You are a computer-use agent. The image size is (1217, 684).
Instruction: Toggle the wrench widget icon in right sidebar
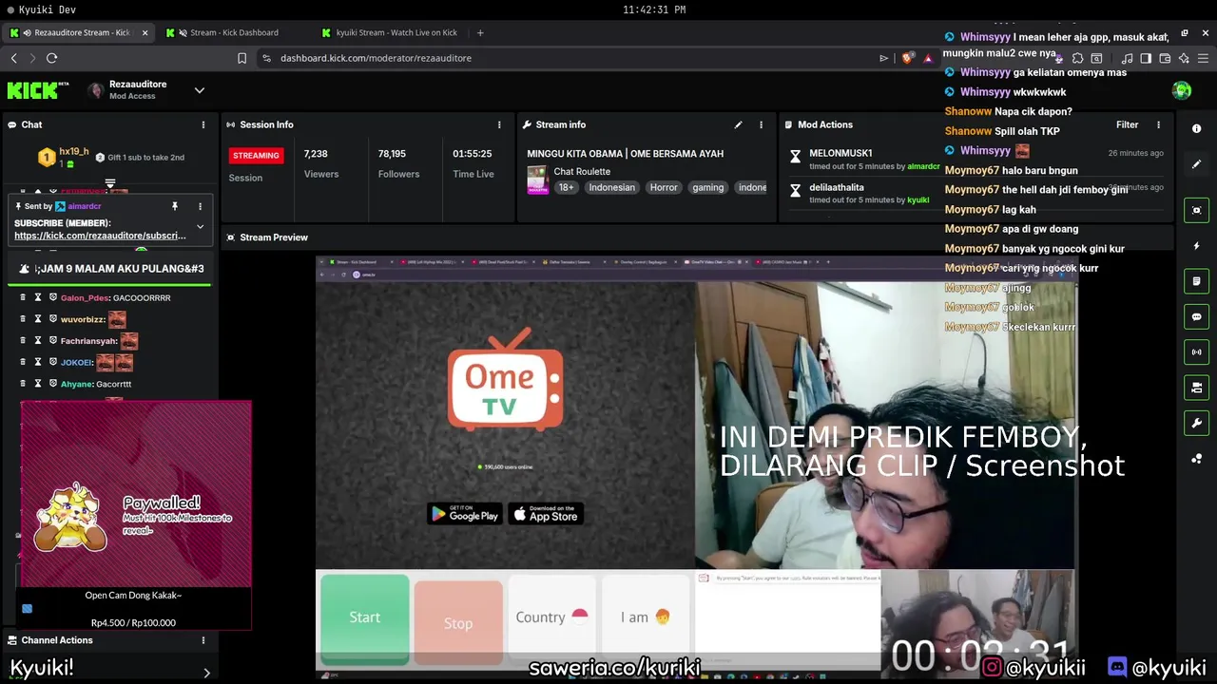[1196, 423]
